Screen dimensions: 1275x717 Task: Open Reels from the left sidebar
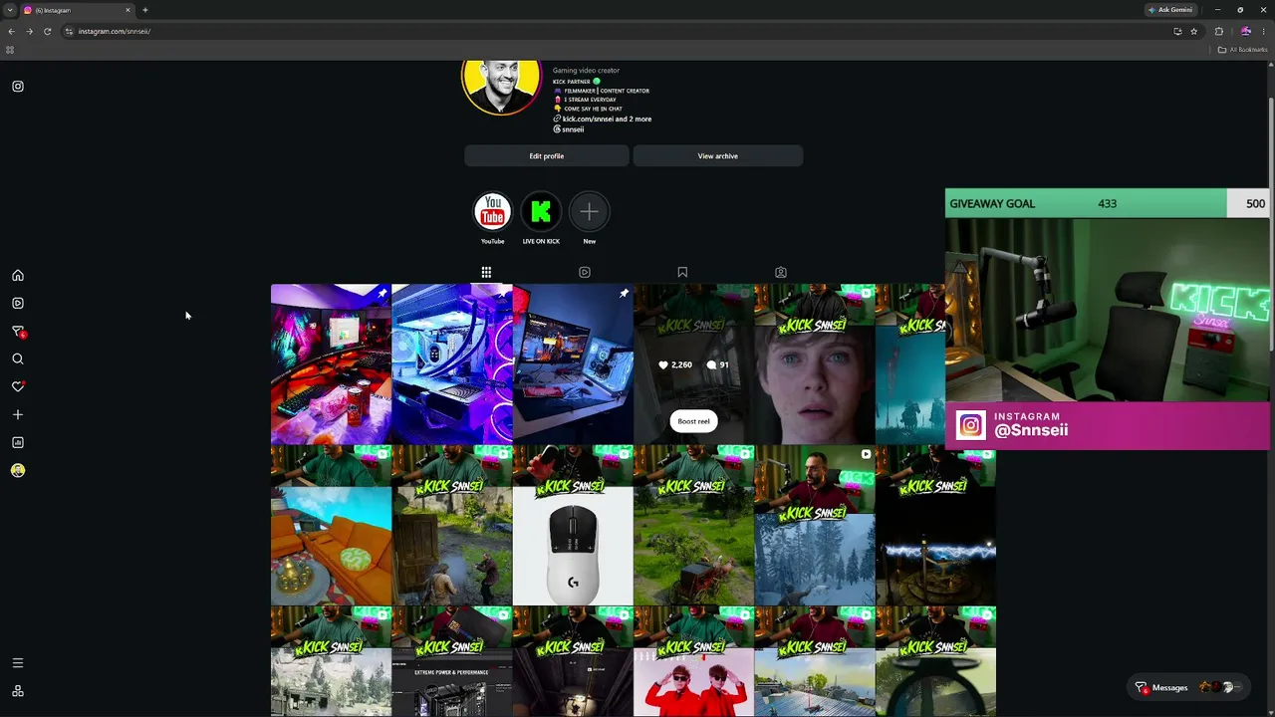[x=18, y=303]
